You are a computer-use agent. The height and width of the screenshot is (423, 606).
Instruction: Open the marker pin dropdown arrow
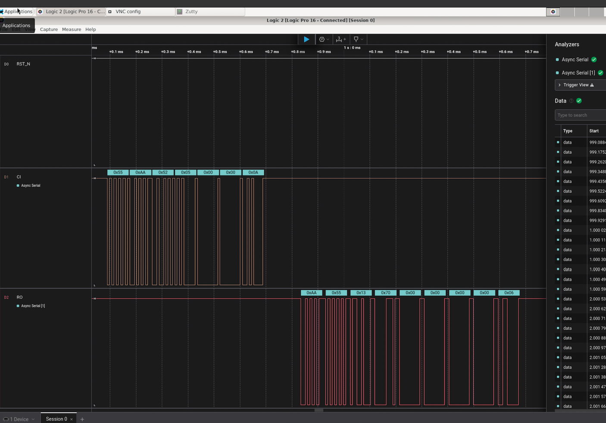(362, 39)
